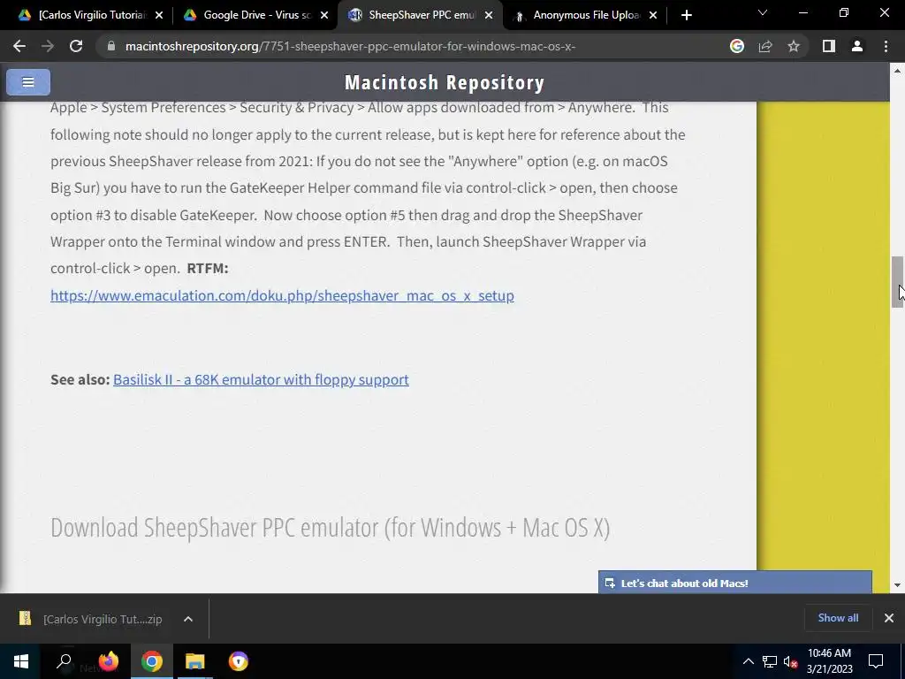
Task: Open the Windows Start menu
Action: click(21, 661)
